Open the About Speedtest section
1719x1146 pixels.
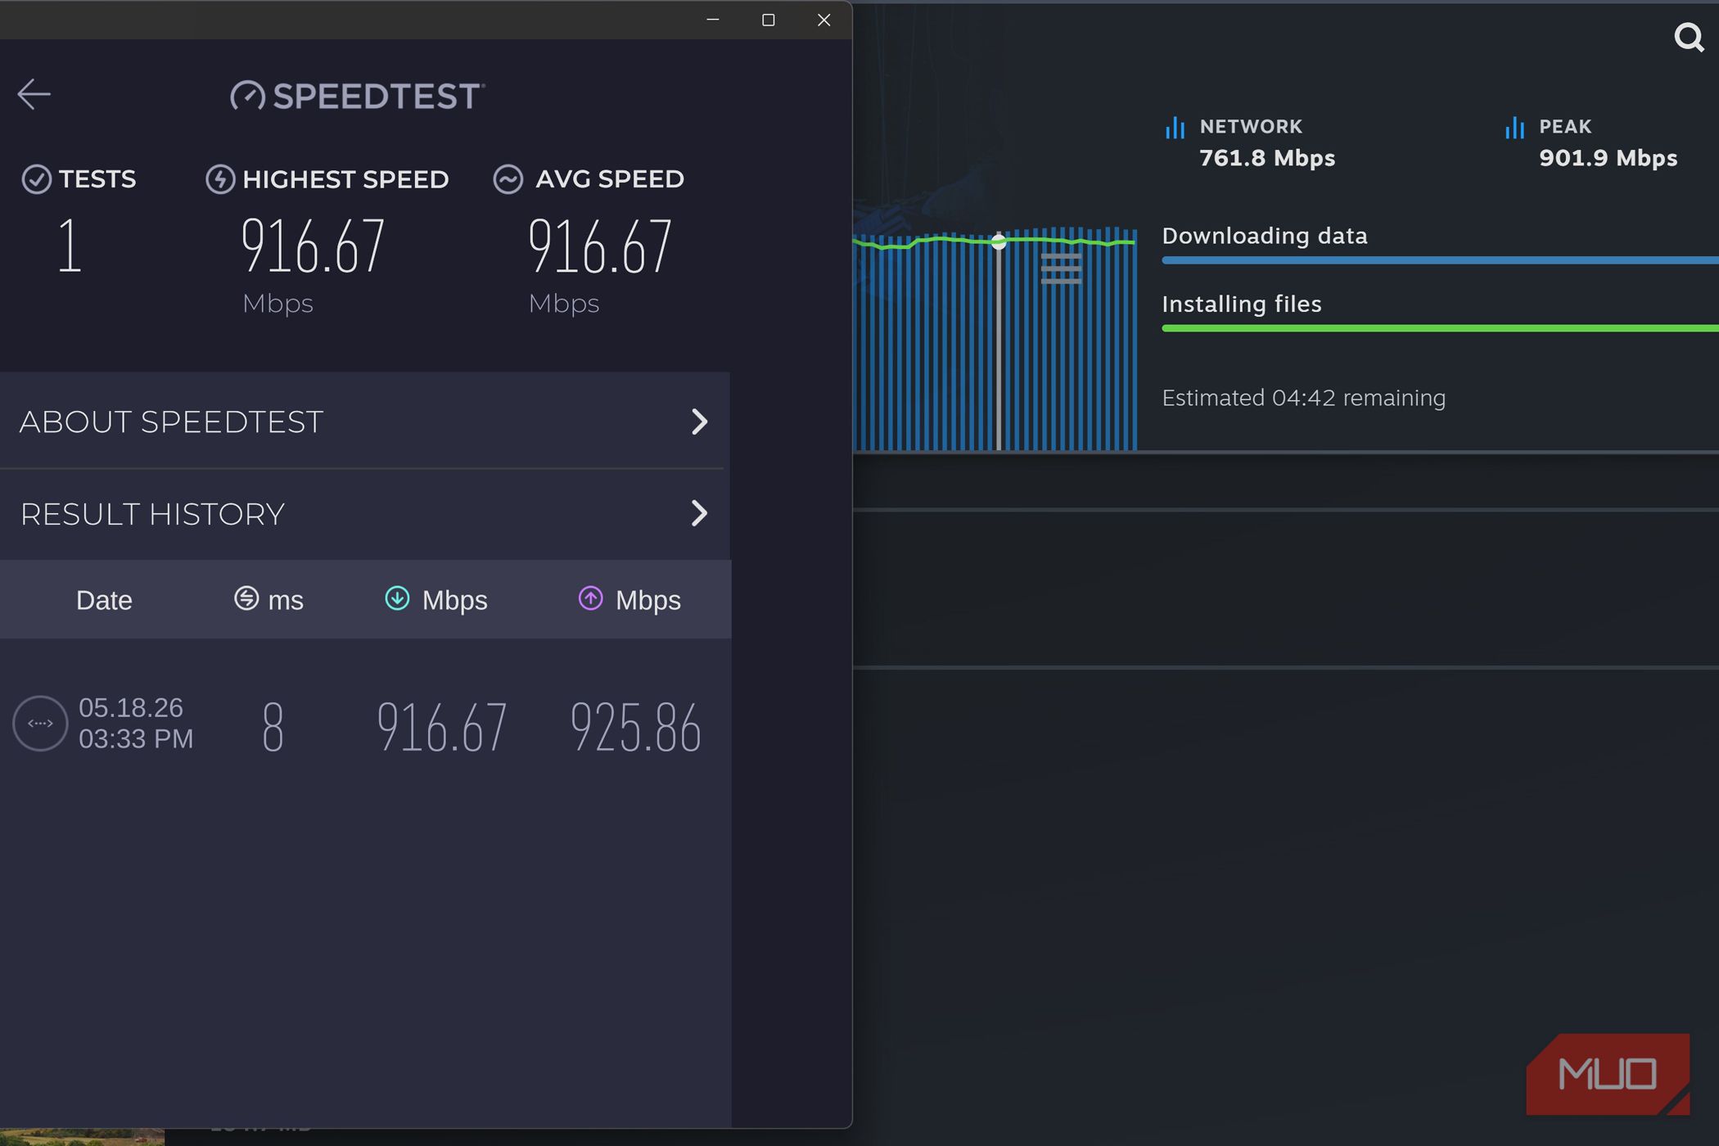(365, 421)
